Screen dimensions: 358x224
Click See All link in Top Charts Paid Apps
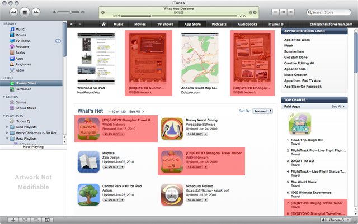pyautogui.click(x=338, y=107)
